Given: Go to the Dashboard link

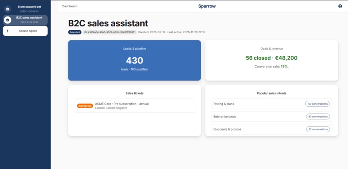Looking at the screenshot, I should click(x=70, y=6).
